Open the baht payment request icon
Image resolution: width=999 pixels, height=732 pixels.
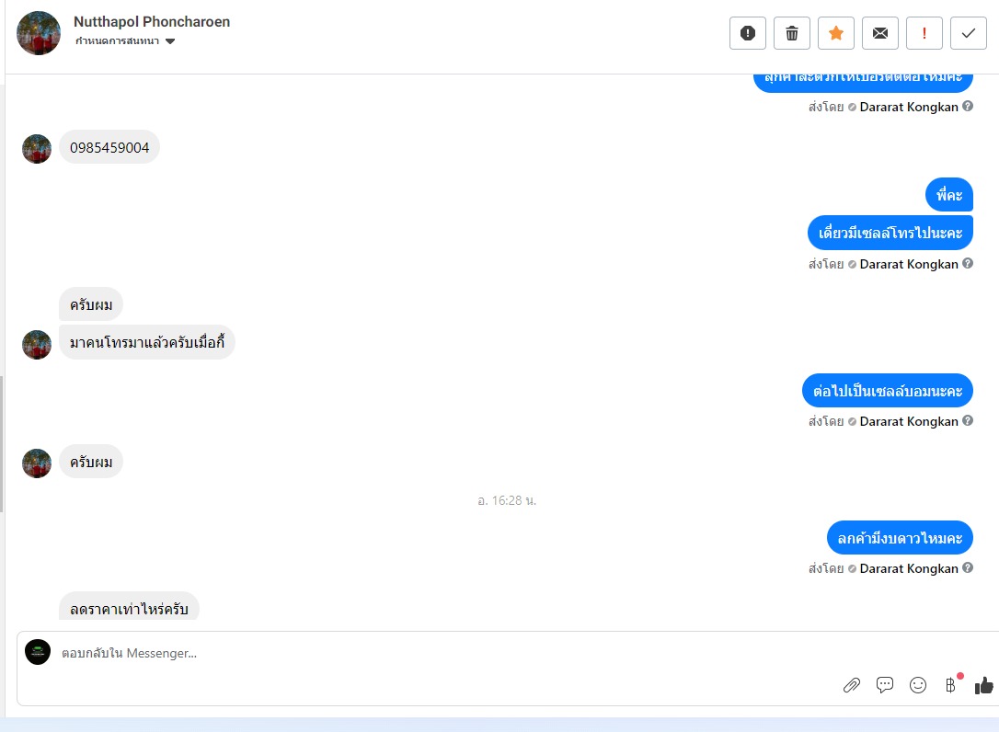click(950, 685)
